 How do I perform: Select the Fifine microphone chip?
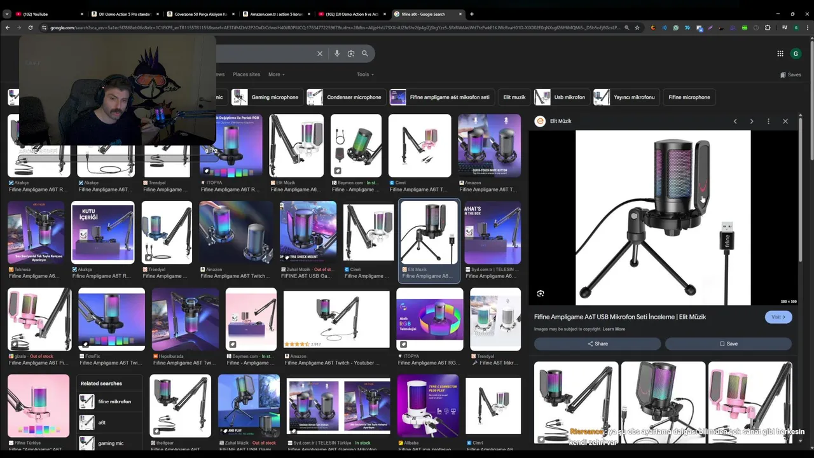click(x=689, y=97)
